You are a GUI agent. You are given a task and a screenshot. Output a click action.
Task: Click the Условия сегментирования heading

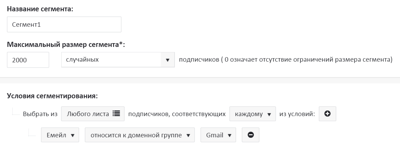(x=53, y=96)
